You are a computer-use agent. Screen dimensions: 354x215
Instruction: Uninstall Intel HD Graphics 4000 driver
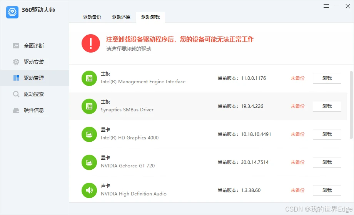coord(327,134)
